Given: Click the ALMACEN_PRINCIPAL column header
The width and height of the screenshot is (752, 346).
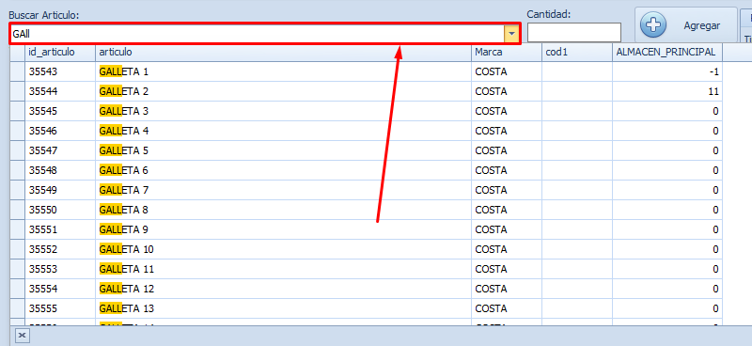Looking at the screenshot, I should click(x=667, y=52).
